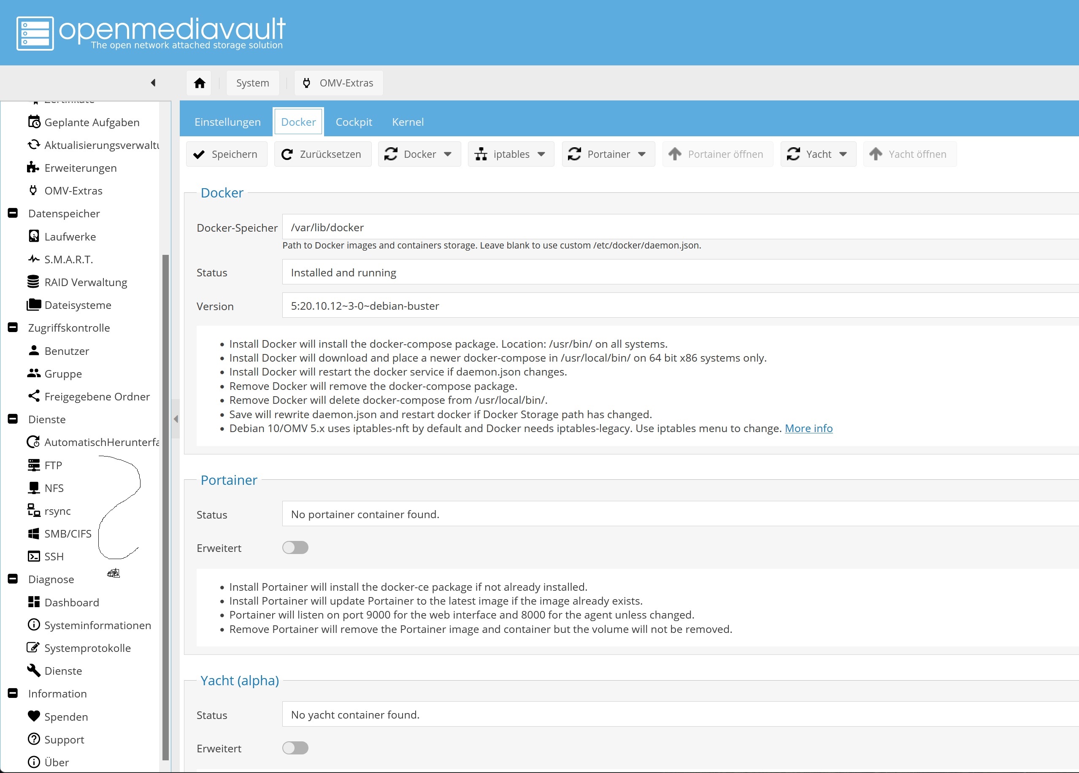Open Systeminformationen page

[89, 625]
